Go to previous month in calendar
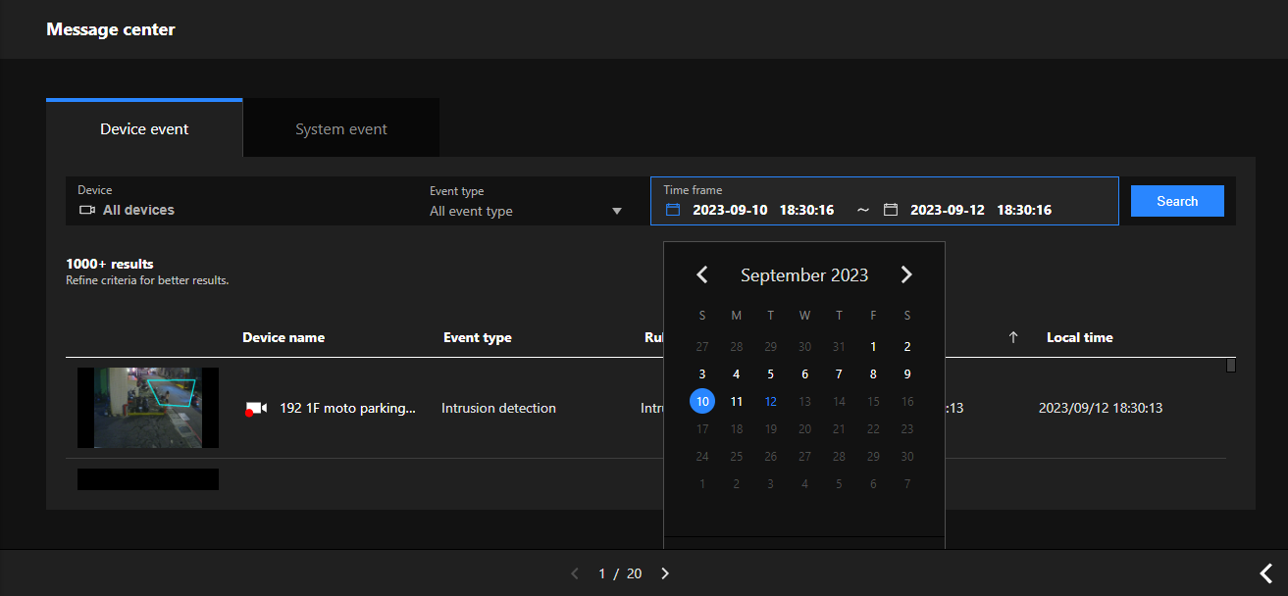Viewport: 1288px width, 596px height. pyautogui.click(x=702, y=275)
